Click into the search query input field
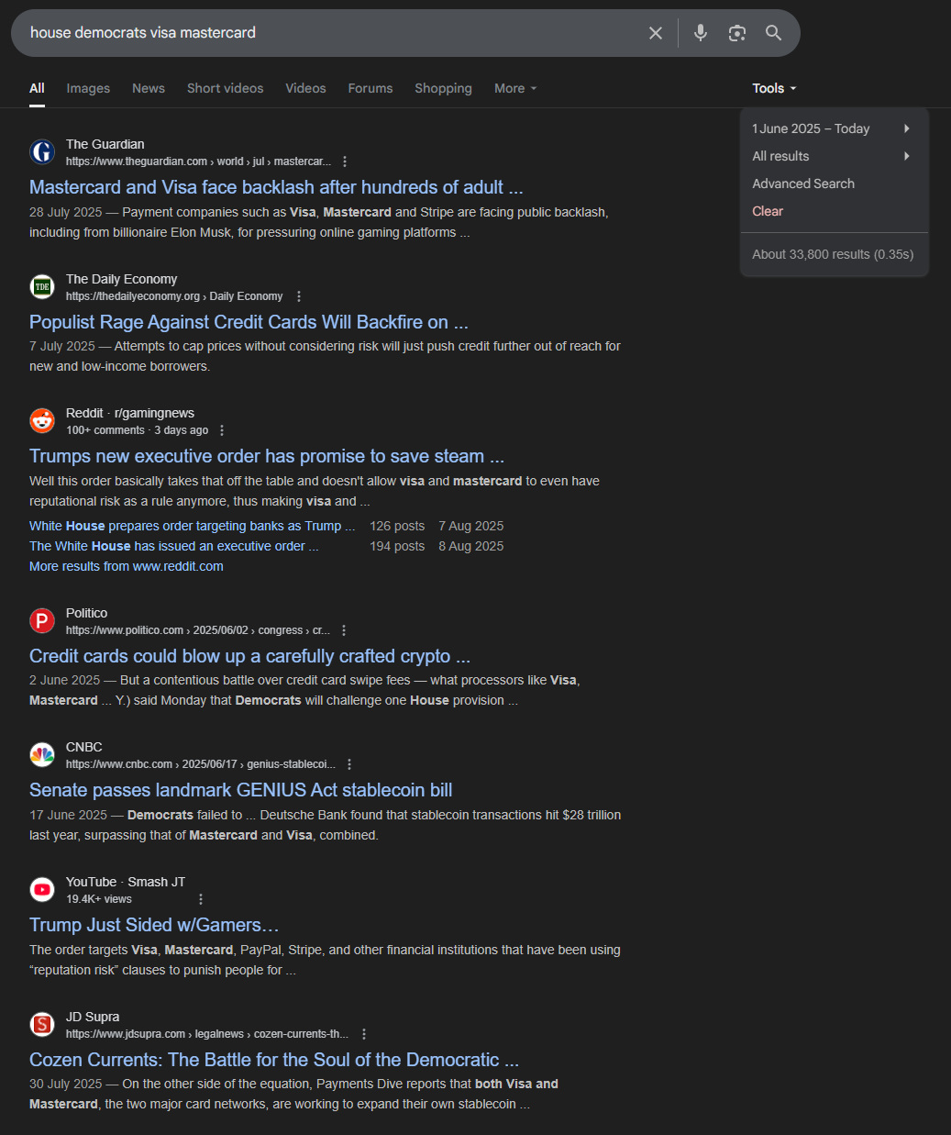Viewport: 951px width, 1135px height. click(x=330, y=33)
